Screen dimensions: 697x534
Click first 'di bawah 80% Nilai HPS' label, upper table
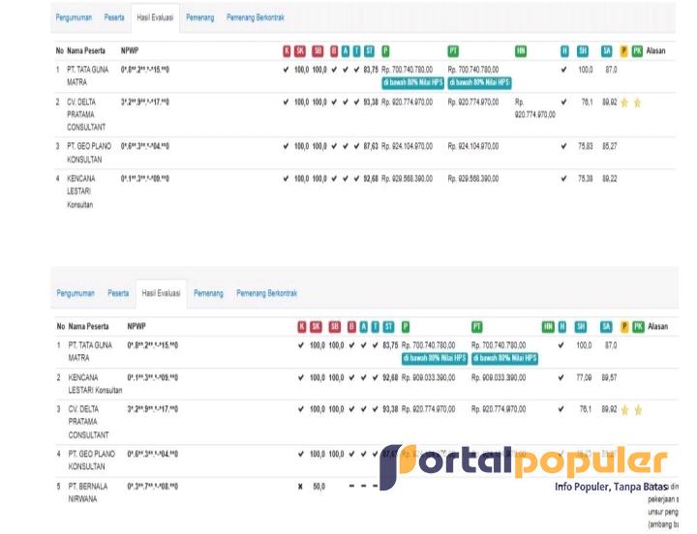point(412,82)
